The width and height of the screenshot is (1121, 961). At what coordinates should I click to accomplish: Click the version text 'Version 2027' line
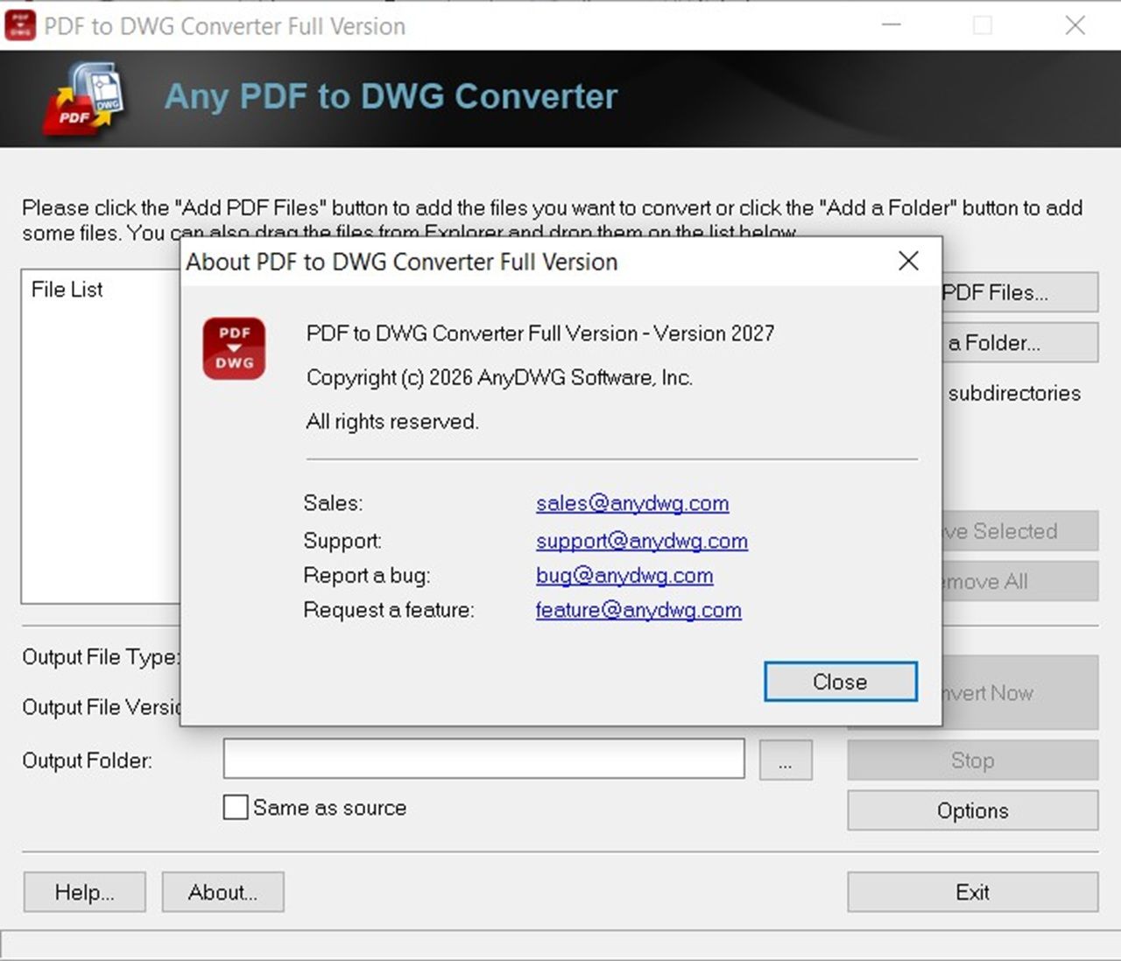[x=540, y=333]
